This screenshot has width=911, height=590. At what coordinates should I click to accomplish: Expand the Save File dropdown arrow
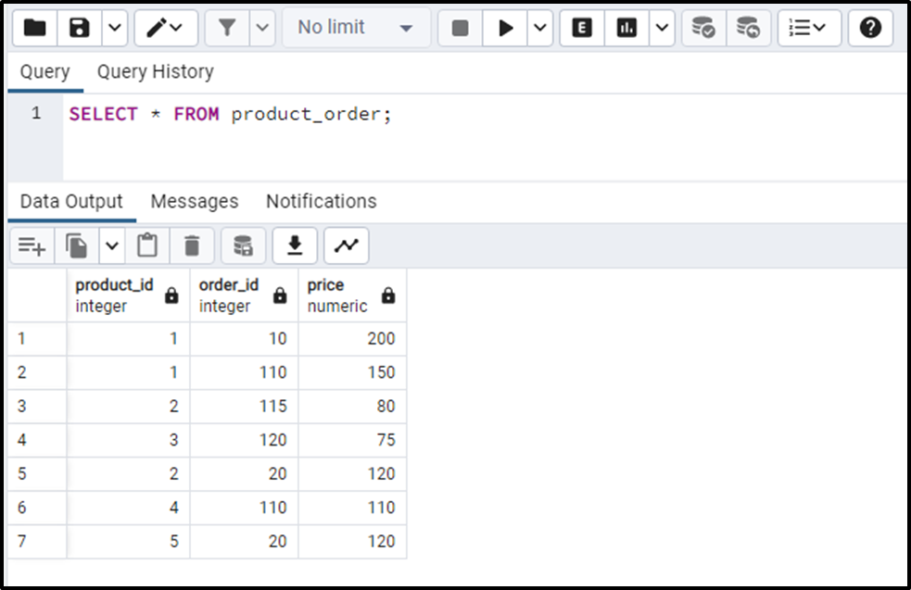(x=113, y=28)
